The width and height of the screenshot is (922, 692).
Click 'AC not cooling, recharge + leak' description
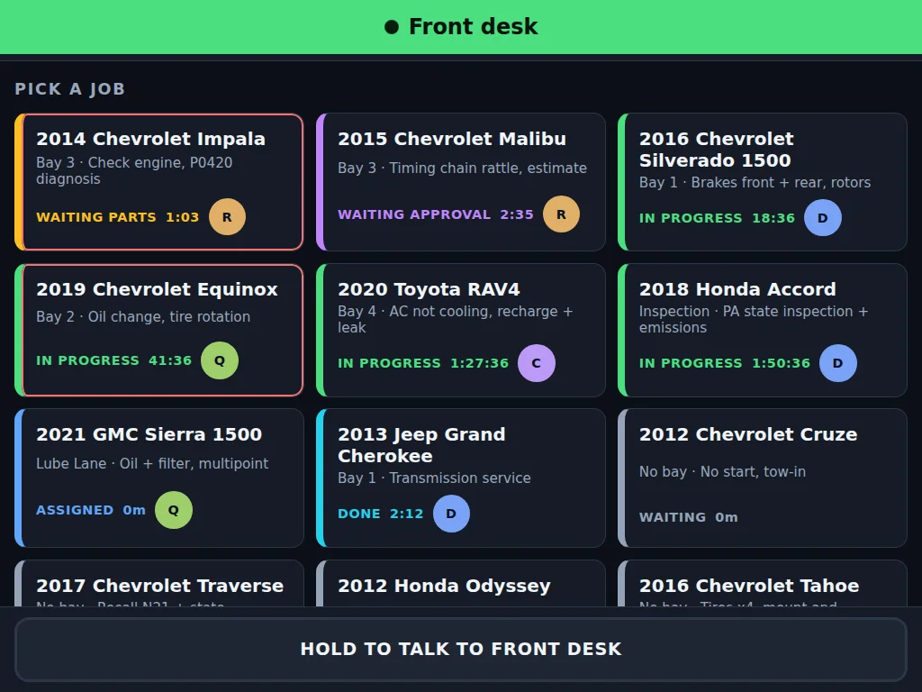point(455,320)
